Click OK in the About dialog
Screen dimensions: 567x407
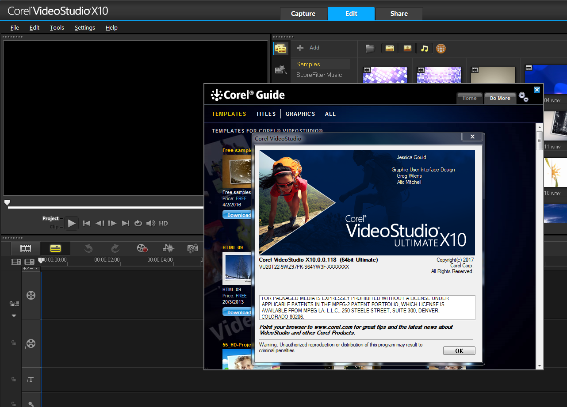click(459, 351)
